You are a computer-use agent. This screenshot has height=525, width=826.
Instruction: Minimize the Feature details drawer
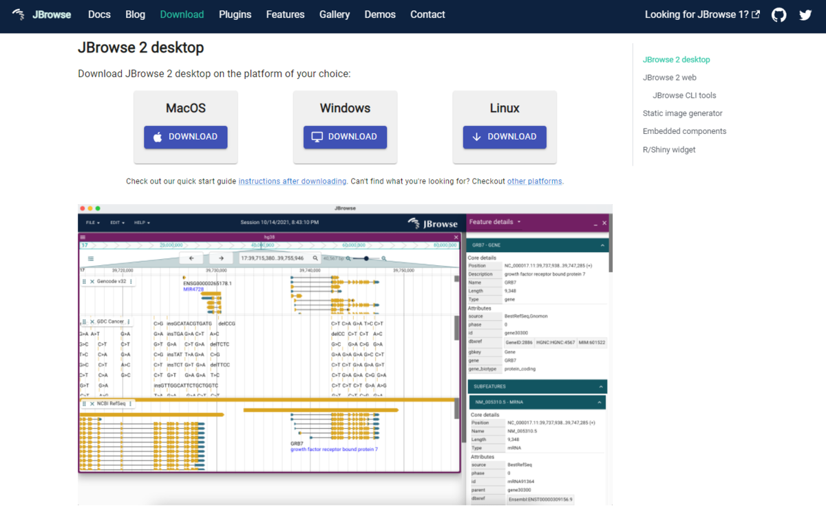(595, 223)
